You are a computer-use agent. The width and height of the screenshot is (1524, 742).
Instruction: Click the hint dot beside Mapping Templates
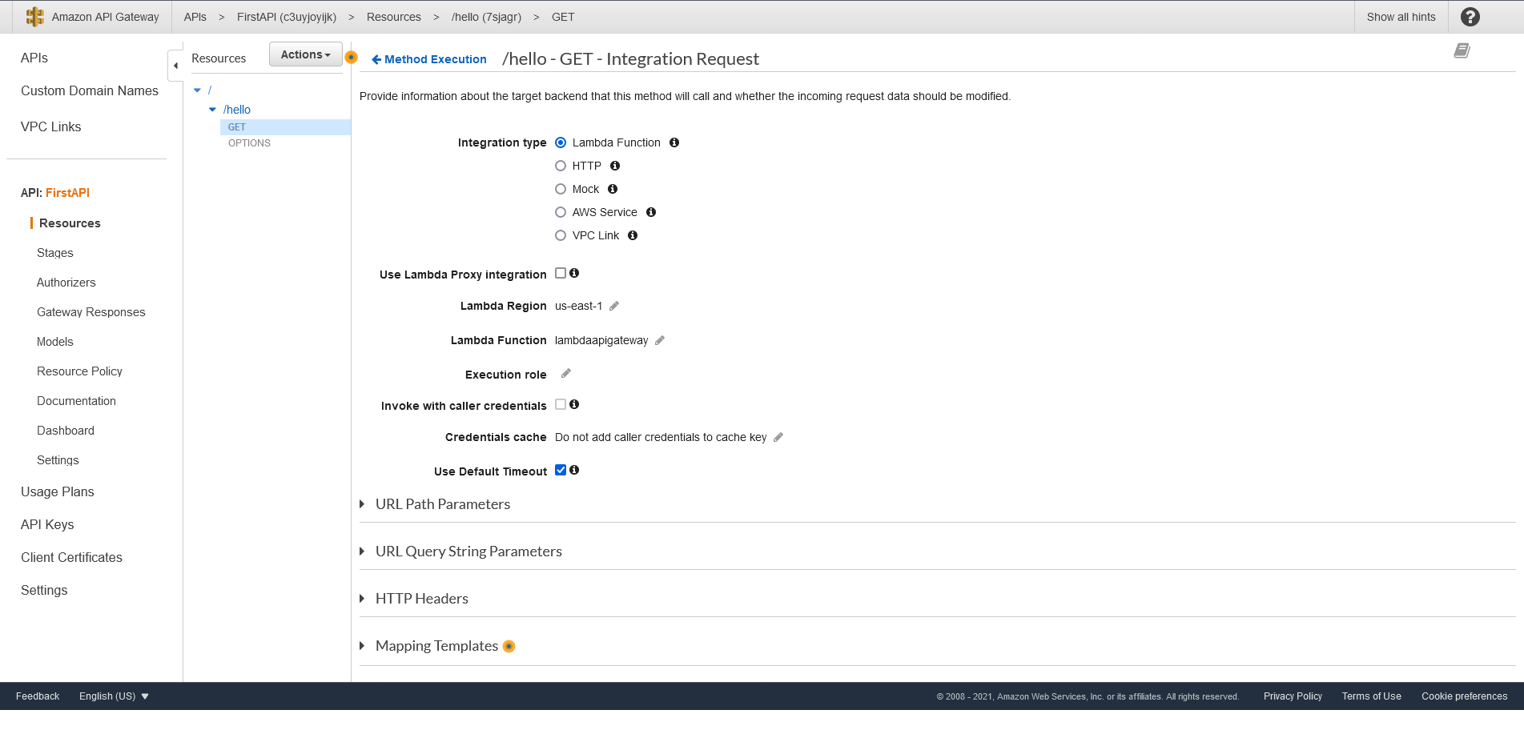pyautogui.click(x=509, y=647)
